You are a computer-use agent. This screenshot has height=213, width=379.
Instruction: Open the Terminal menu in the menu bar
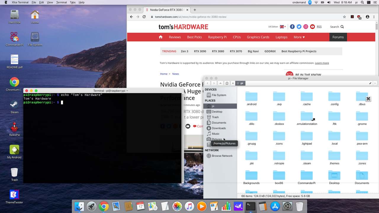pyautogui.click(x=61, y=2)
